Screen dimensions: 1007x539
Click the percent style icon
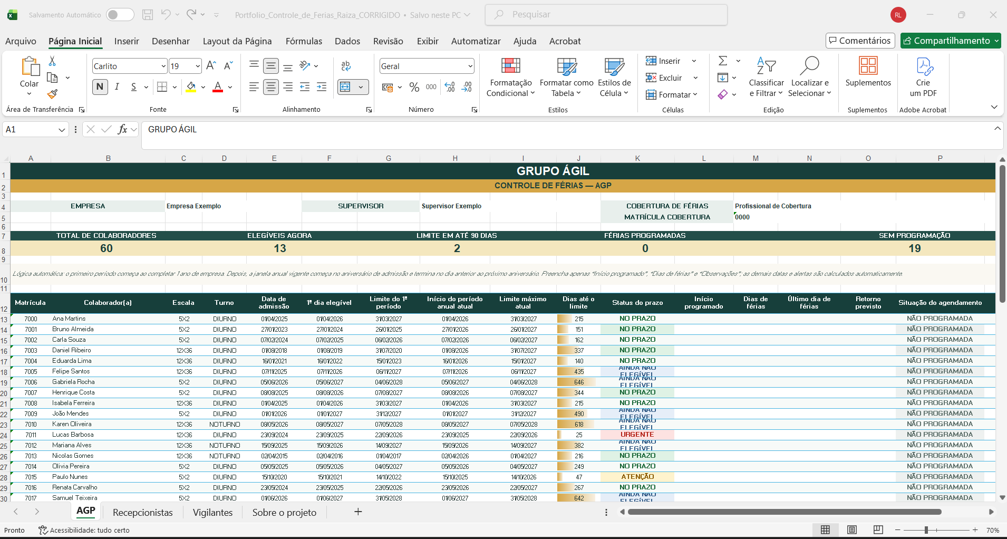tap(414, 87)
